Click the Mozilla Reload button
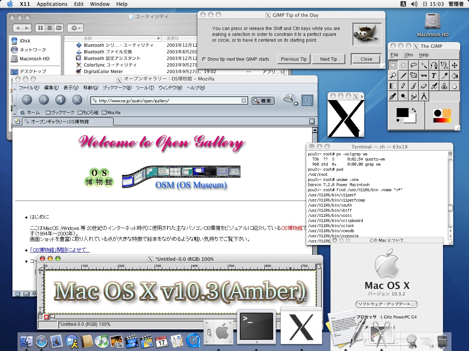The image size is (469, 351). (x=60, y=100)
